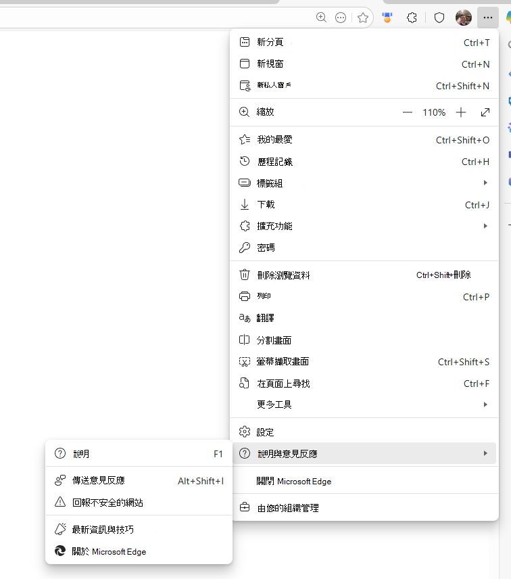Open 歷程記錄 history menu entry
The image size is (511, 579).
[x=364, y=162]
